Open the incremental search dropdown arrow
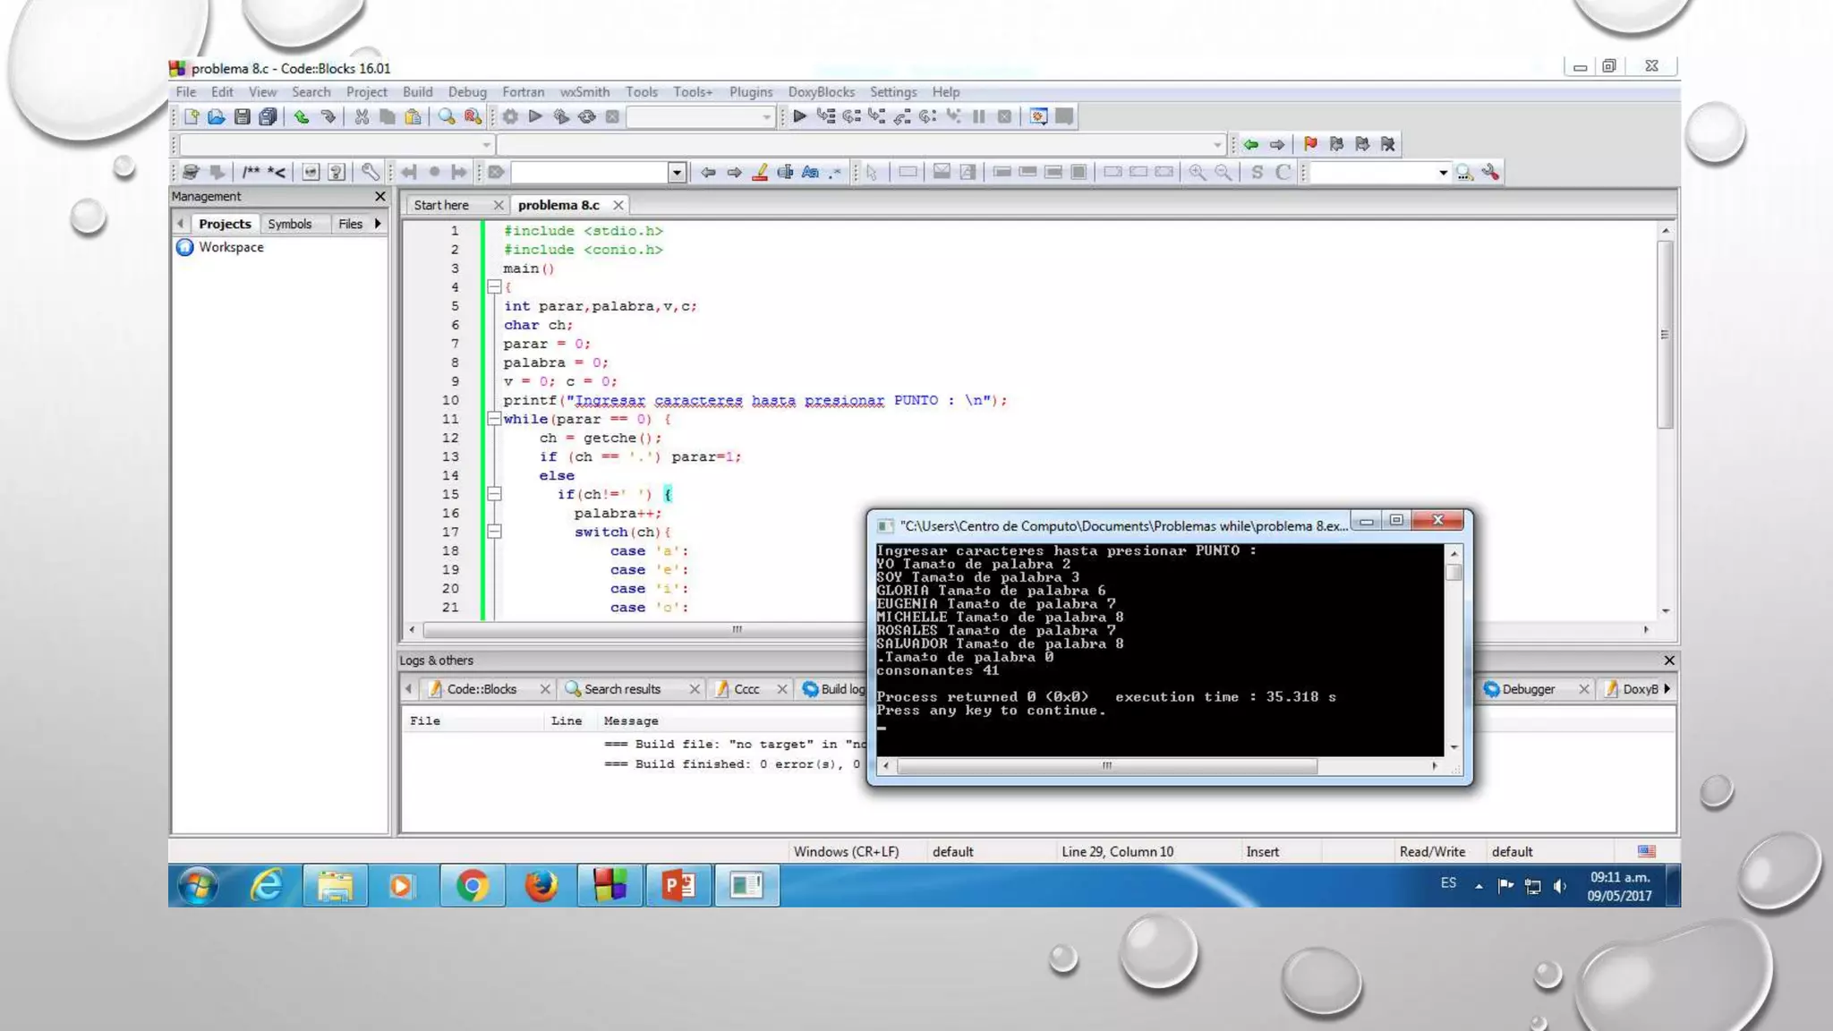This screenshot has width=1833, height=1031. 678,172
